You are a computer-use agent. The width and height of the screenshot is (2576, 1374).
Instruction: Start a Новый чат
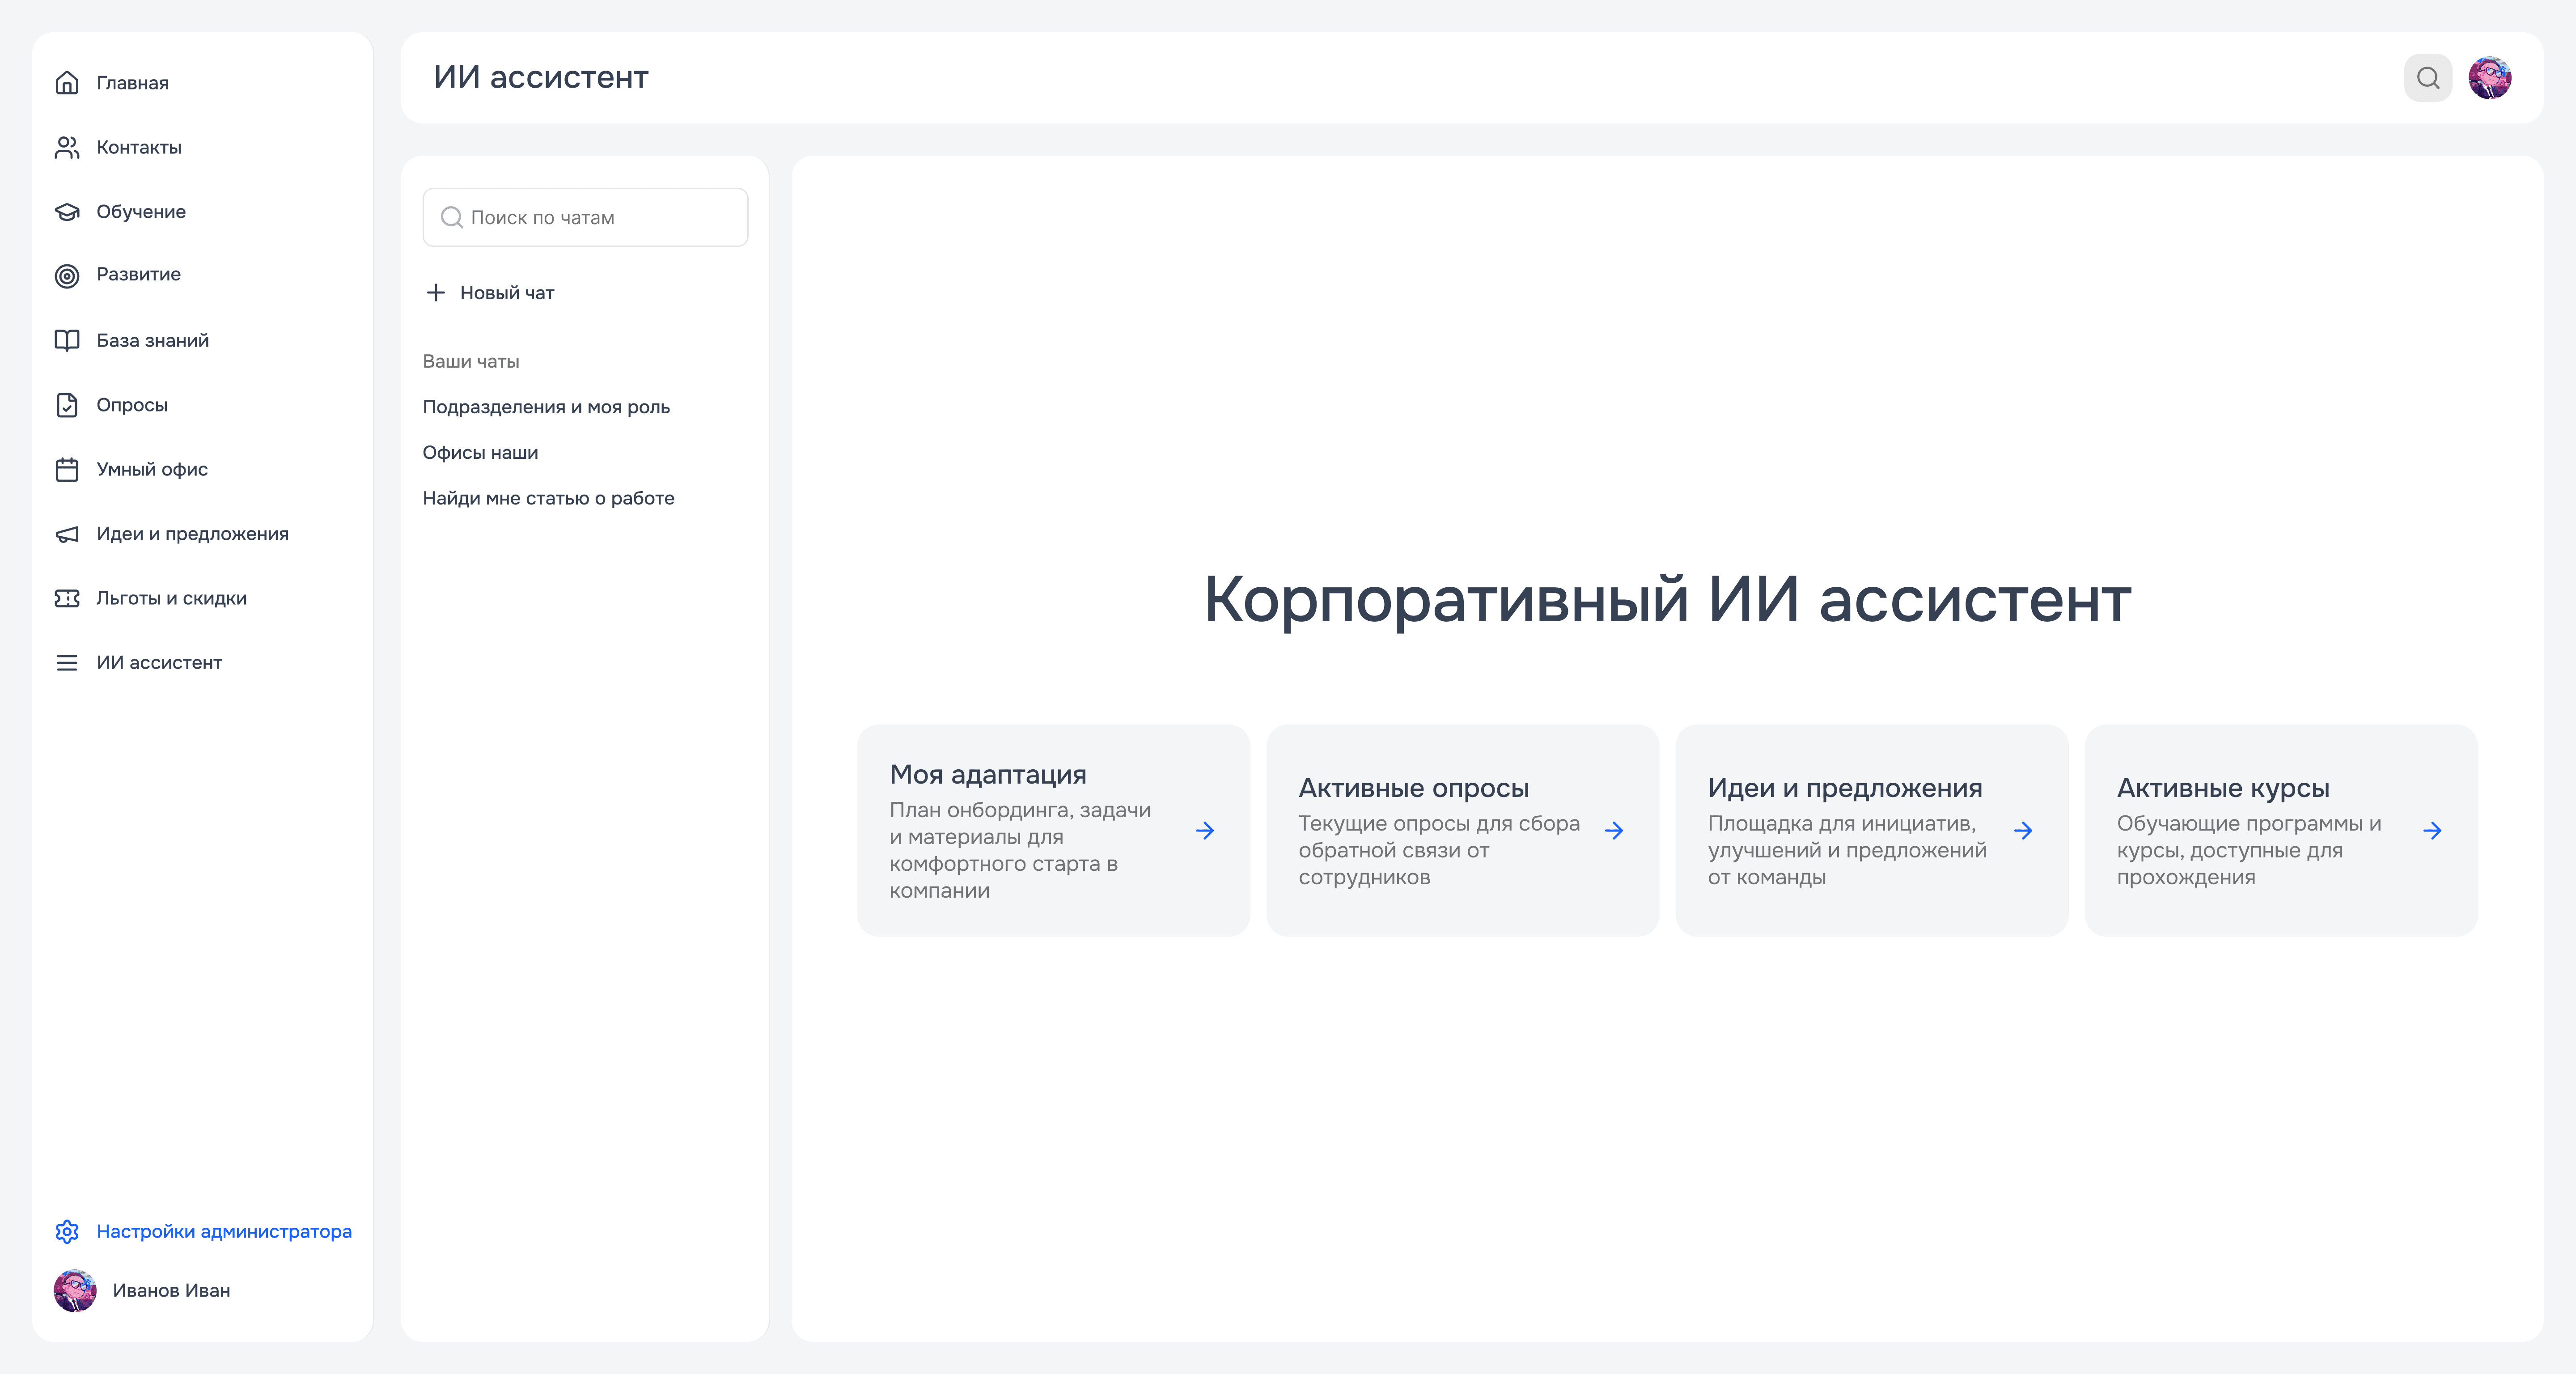coord(490,293)
